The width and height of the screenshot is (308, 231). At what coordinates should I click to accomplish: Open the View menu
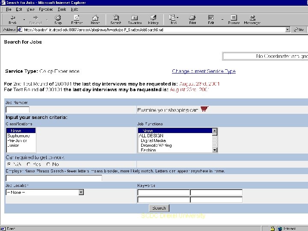coord(30,9)
